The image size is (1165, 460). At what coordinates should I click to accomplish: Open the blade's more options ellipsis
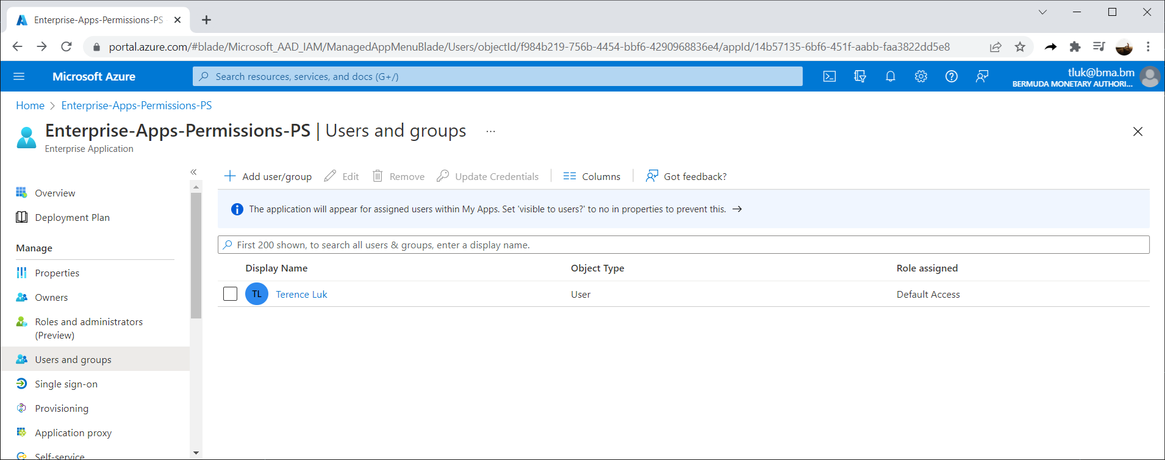tap(490, 131)
